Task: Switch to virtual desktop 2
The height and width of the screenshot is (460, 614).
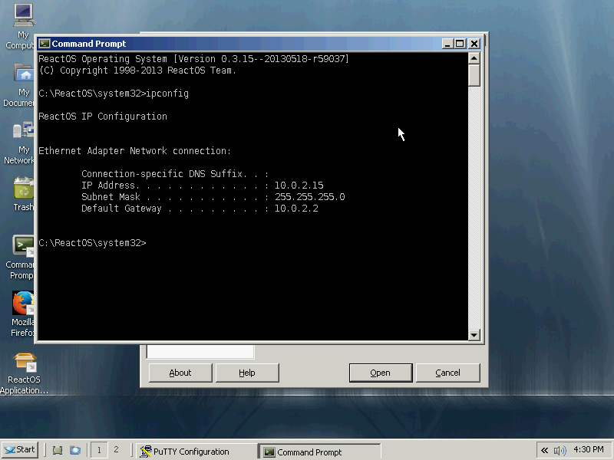Action: [x=116, y=450]
